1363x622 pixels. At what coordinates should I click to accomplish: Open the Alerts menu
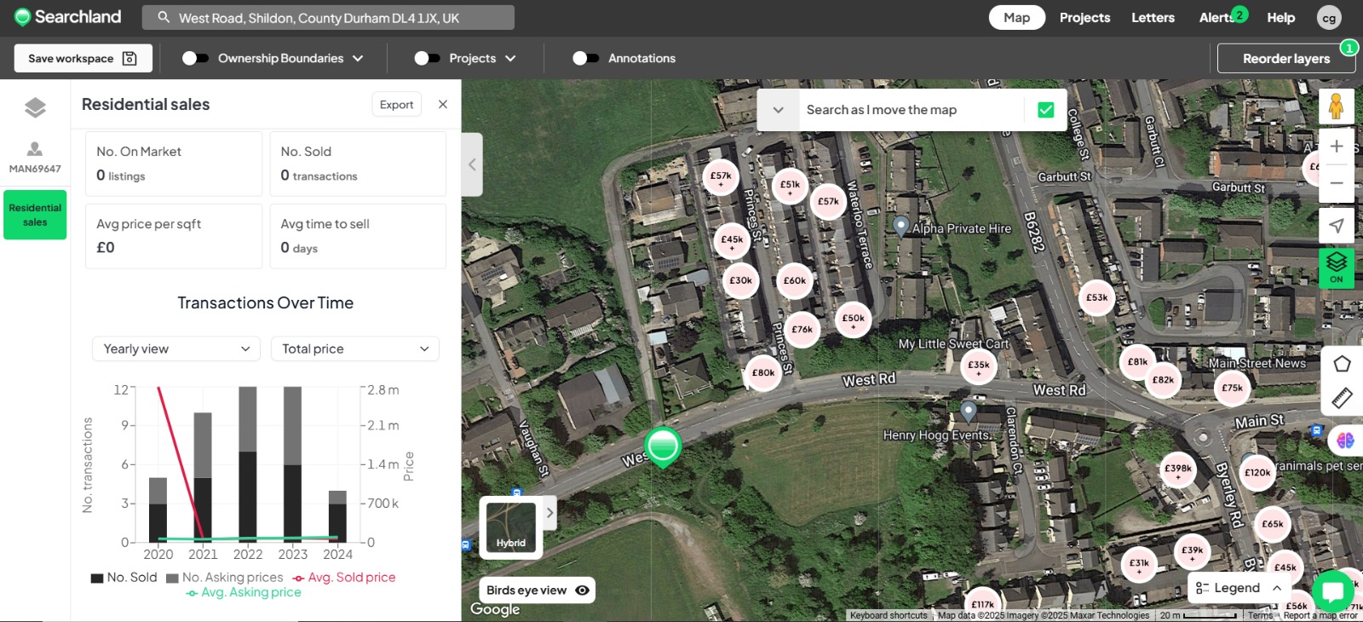click(1218, 17)
